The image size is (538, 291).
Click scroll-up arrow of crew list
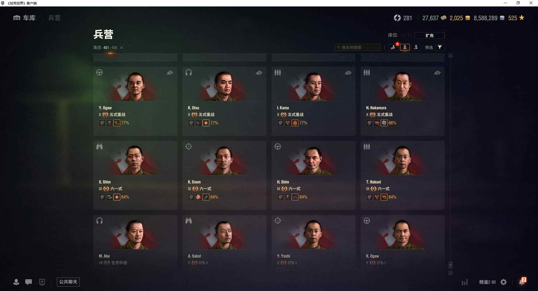coord(450,56)
